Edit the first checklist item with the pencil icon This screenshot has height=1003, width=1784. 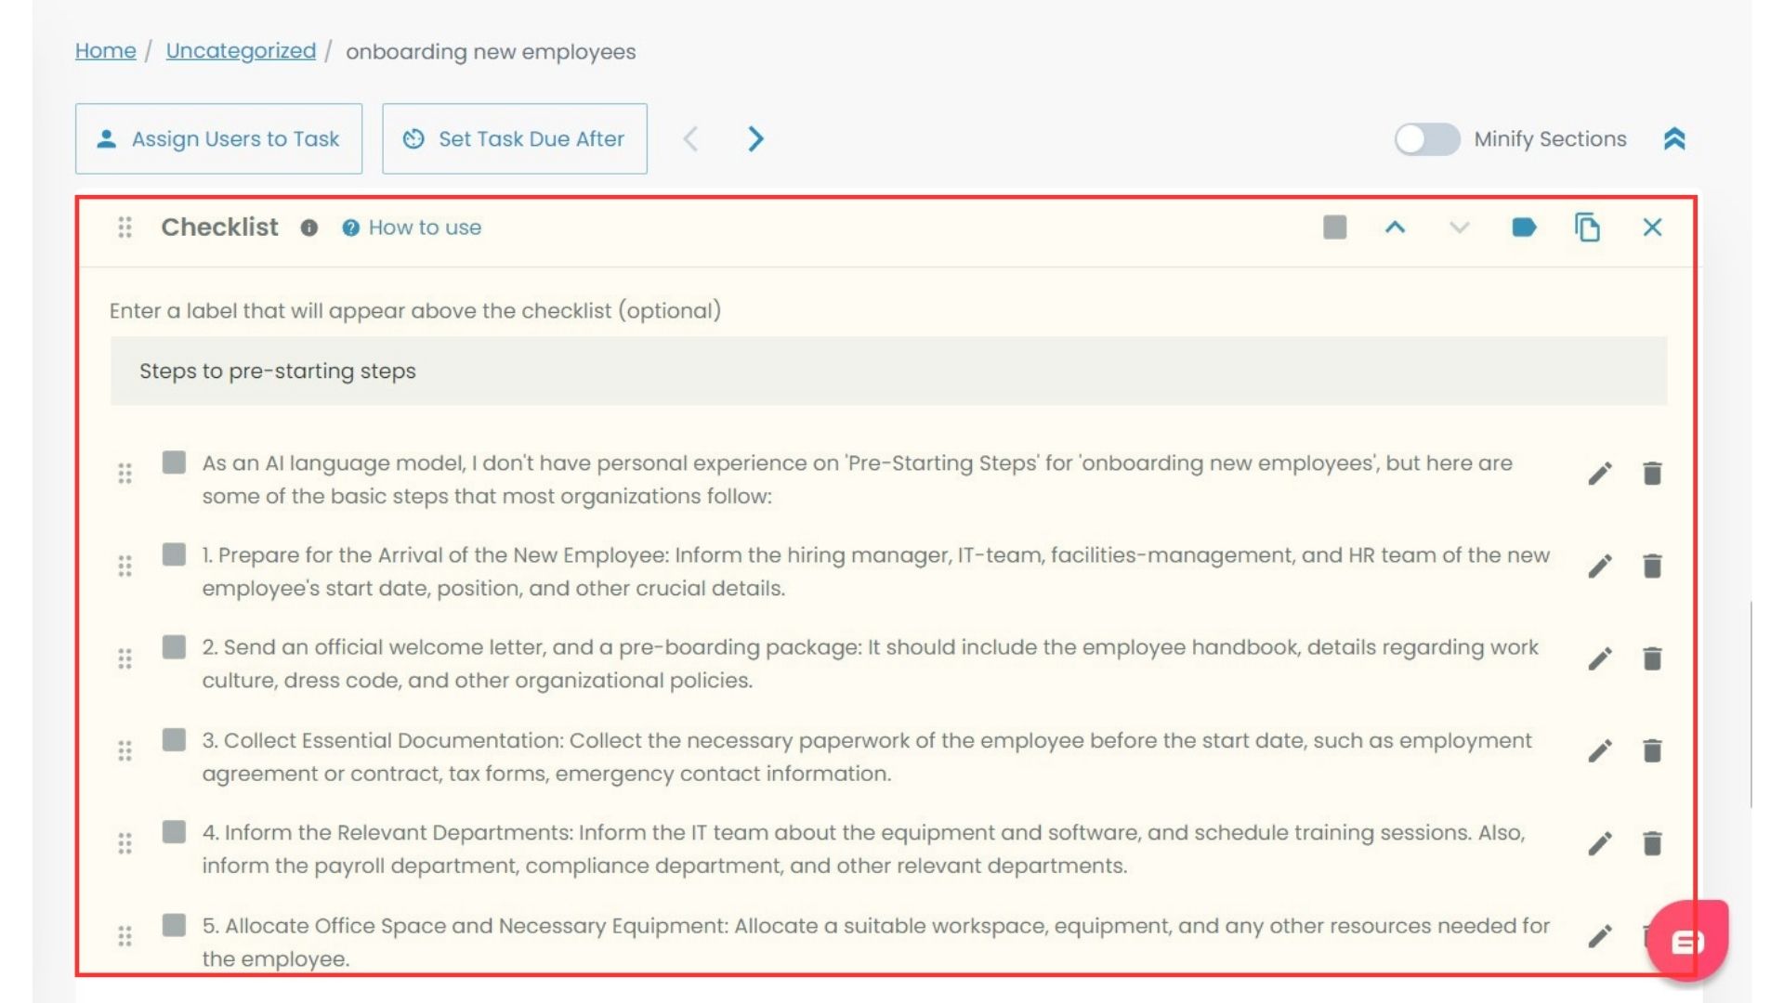click(1600, 473)
